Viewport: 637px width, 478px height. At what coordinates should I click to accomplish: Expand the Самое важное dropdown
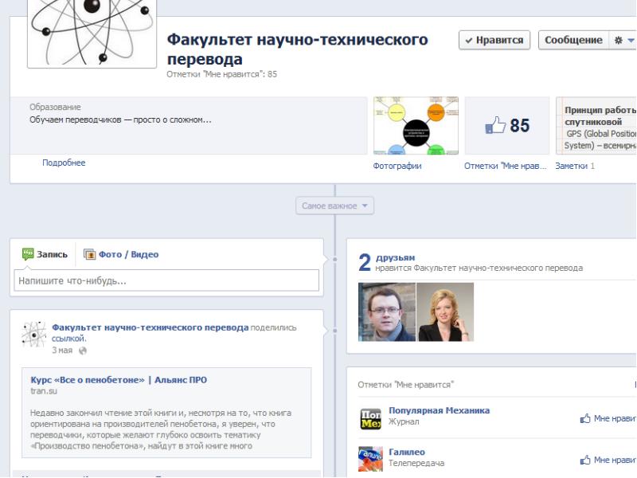[334, 206]
